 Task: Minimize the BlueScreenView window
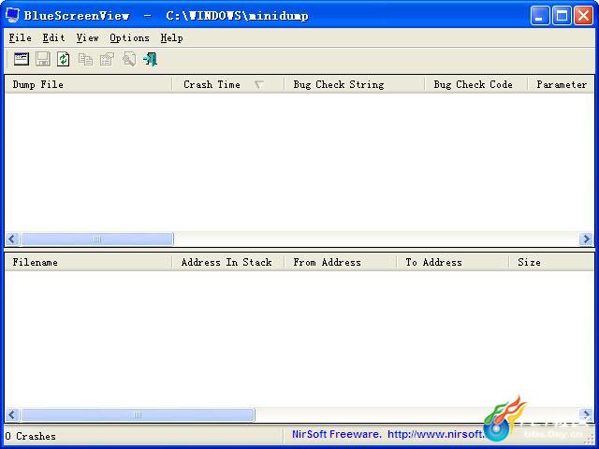[x=540, y=16]
